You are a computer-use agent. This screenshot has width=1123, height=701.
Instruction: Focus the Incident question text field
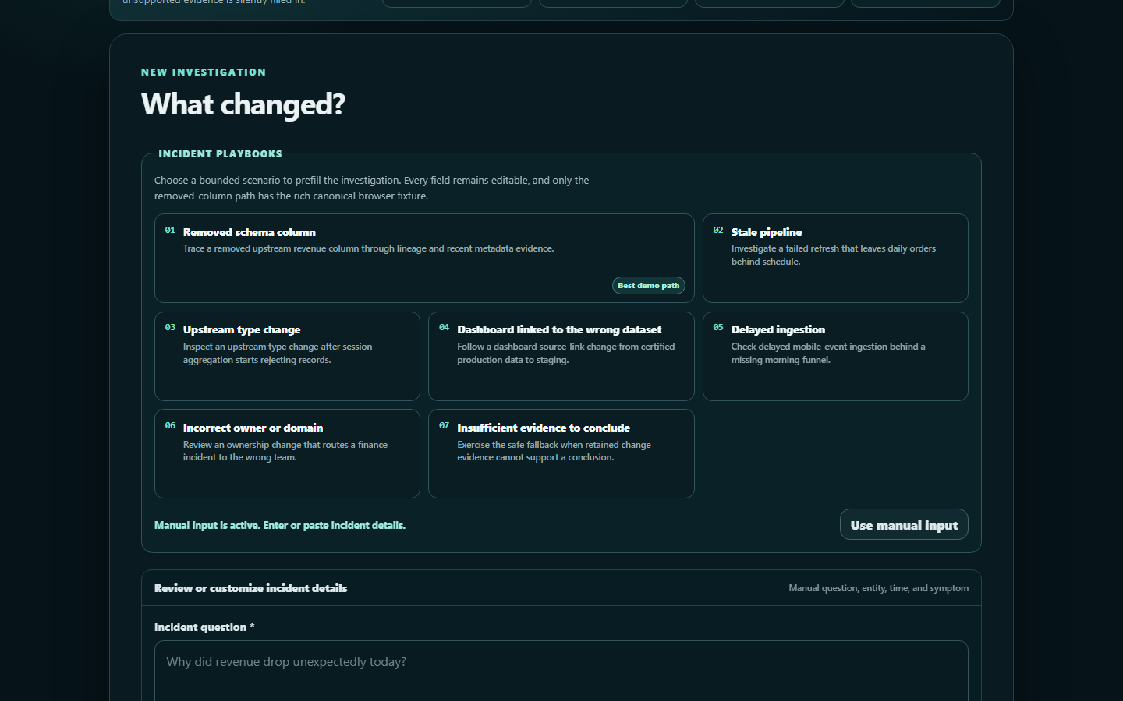561,671
